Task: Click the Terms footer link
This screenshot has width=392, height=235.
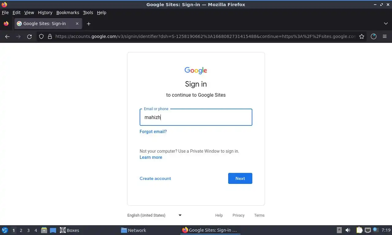Action: [259, 215]
